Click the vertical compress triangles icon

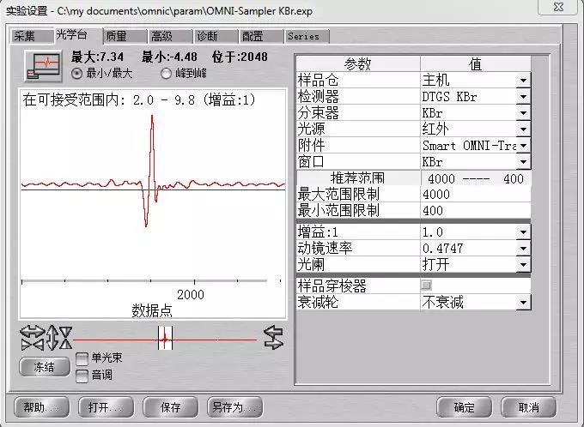pos(64,338)
